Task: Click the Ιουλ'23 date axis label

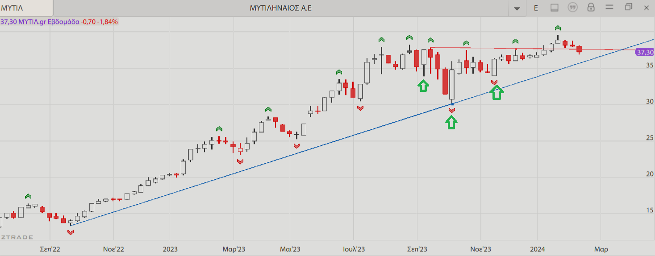Action: click(x=354, y=249)
